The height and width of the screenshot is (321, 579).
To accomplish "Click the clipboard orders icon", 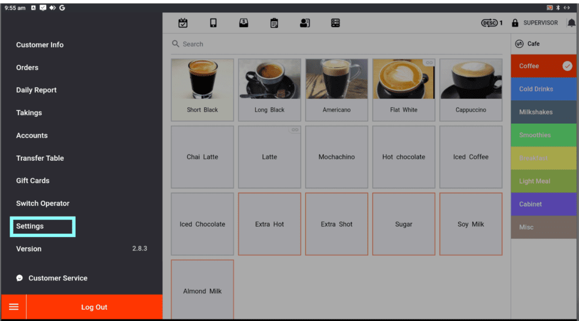I will coord(274,23).
